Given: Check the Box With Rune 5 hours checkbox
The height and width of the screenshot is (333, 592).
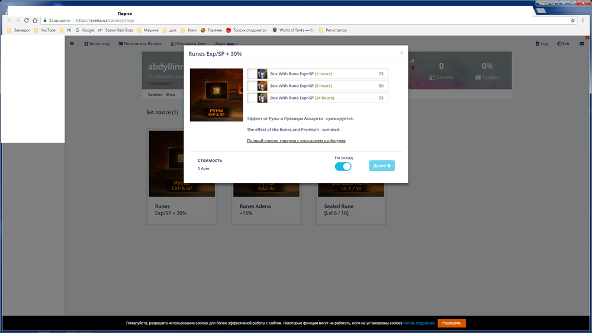Looking at the screenshot, I should pyautogui.click(x=252, y=86).
